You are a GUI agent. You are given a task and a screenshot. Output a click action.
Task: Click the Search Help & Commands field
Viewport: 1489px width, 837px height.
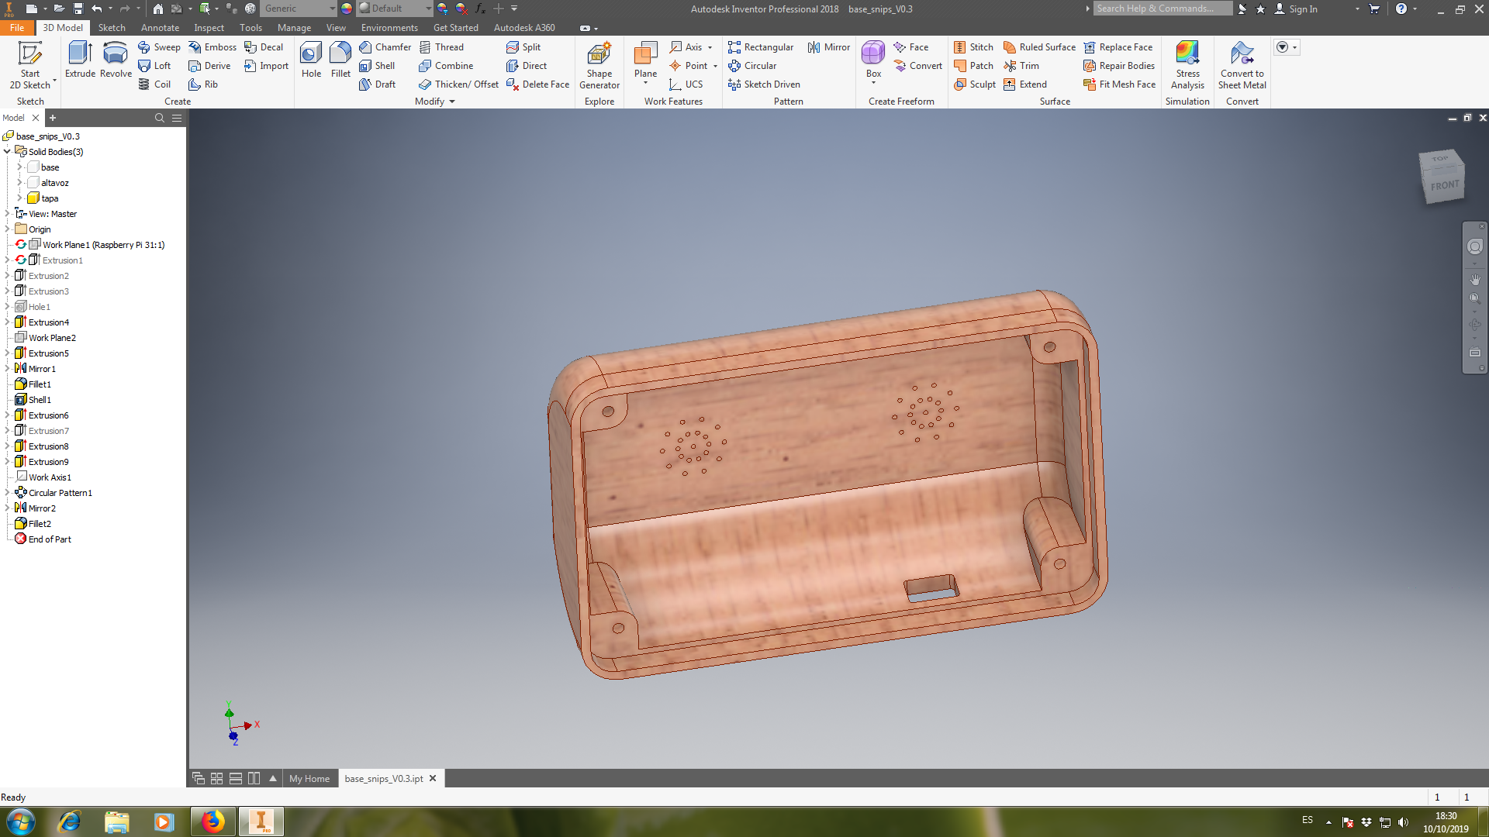(x=1162, y=9)
